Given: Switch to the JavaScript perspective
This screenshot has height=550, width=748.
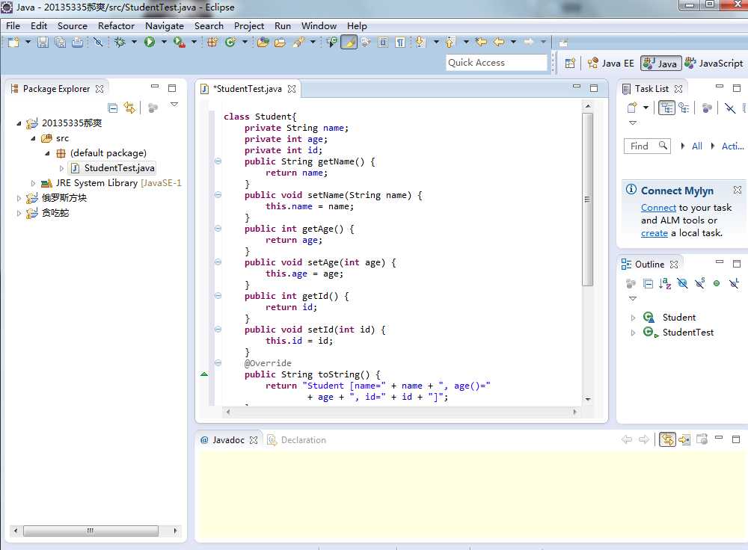Looking at the screenshot, I should [x=714, y=63].
